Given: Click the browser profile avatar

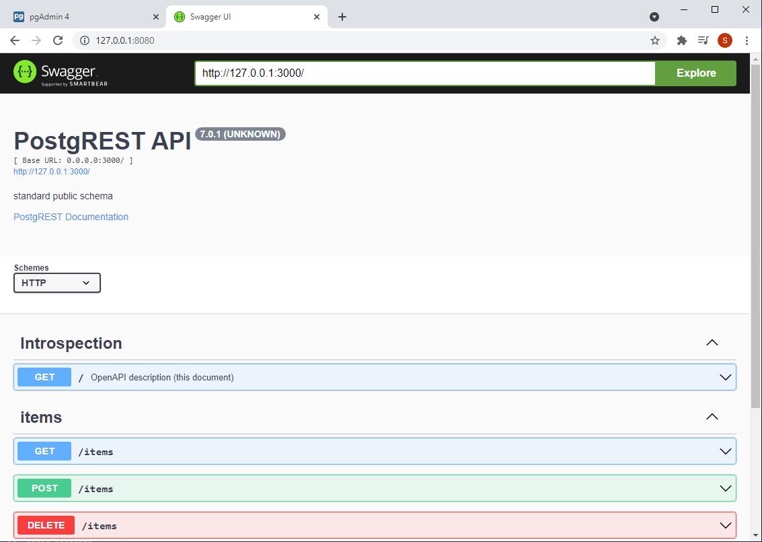Looking at the screenshot, I should click(724, 40).
